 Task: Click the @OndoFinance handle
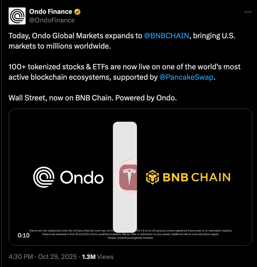52,20
